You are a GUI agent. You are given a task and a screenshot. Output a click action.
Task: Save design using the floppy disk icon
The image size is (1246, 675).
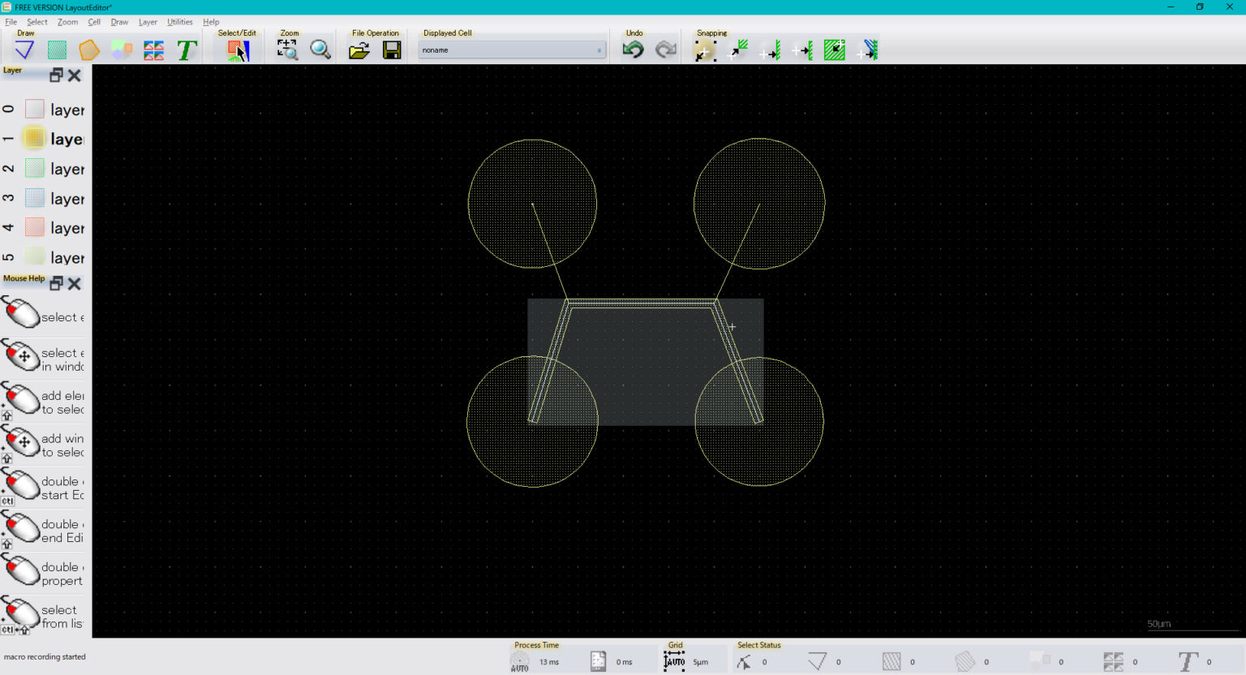(x=392, y=50)
